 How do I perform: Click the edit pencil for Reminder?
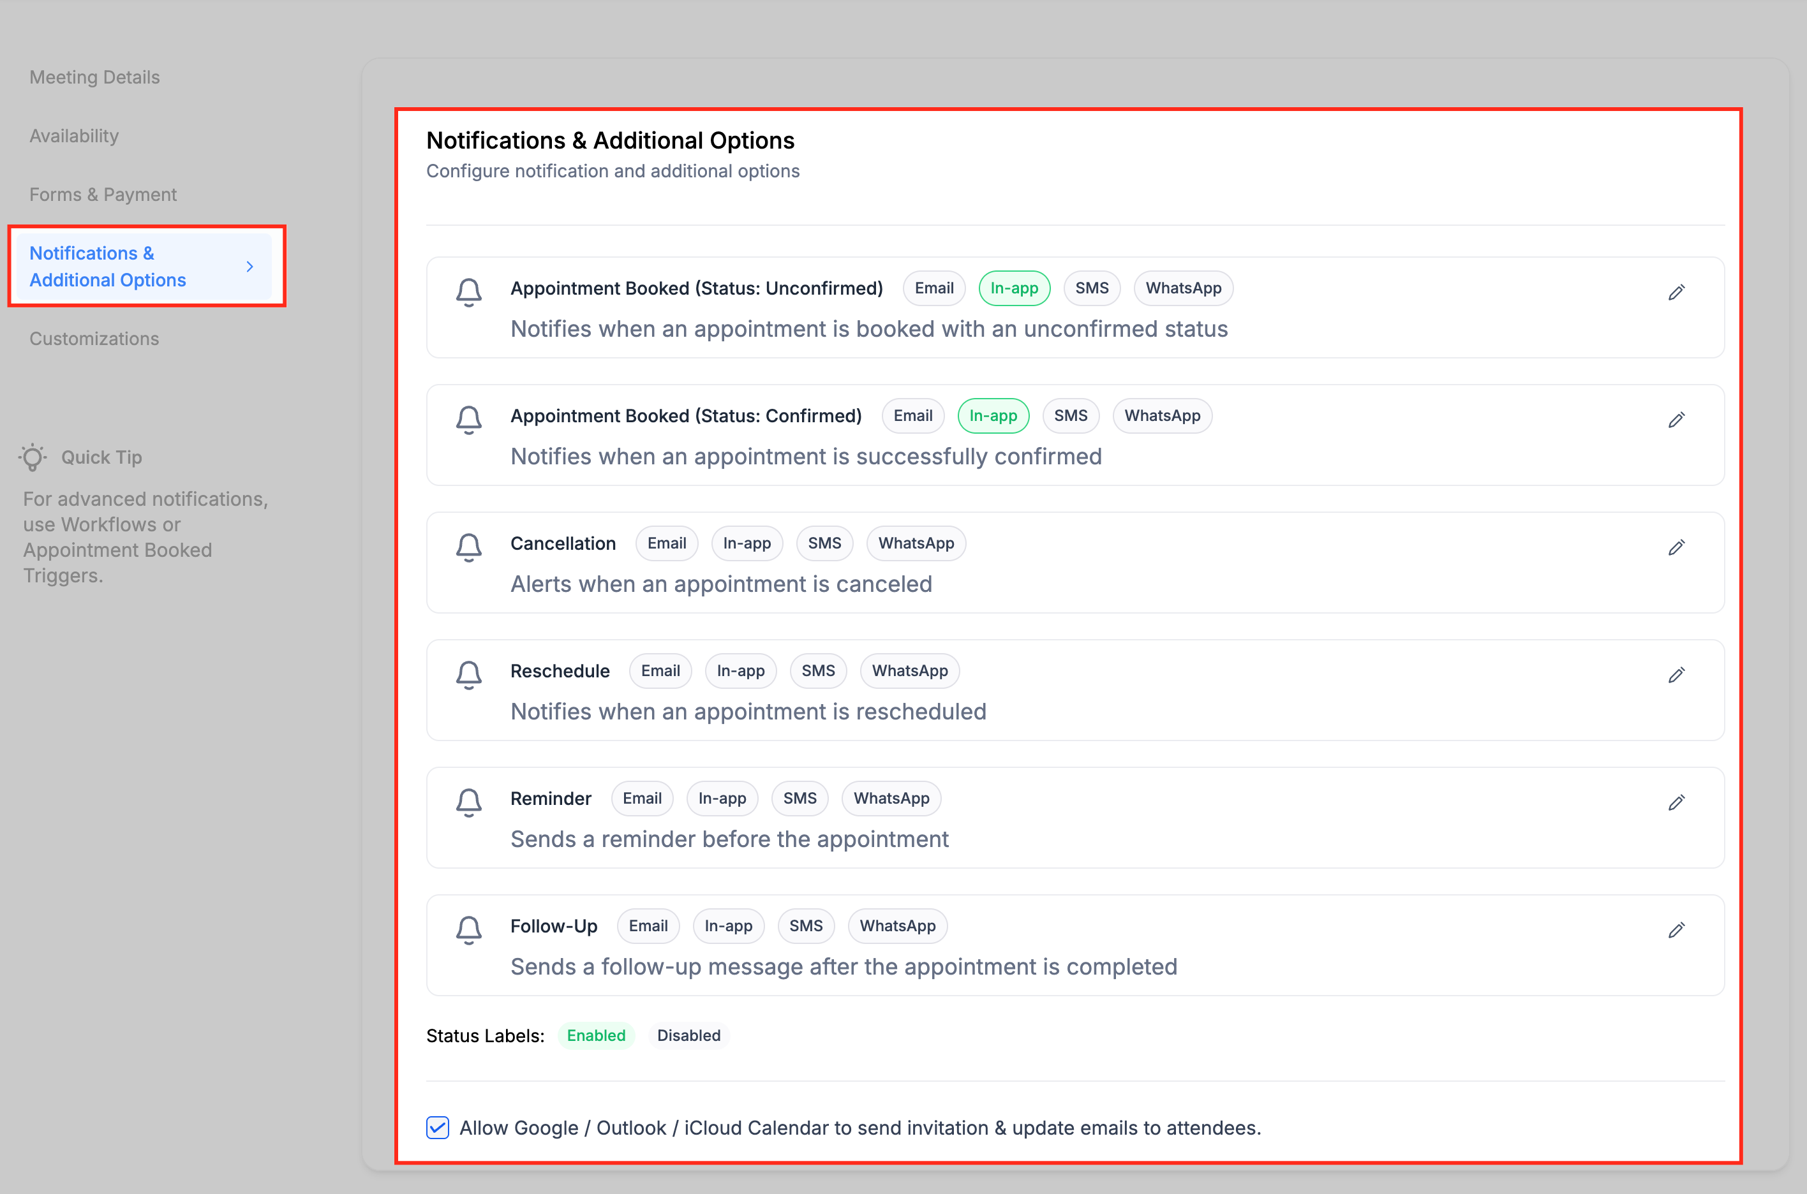coord(1676,802)
